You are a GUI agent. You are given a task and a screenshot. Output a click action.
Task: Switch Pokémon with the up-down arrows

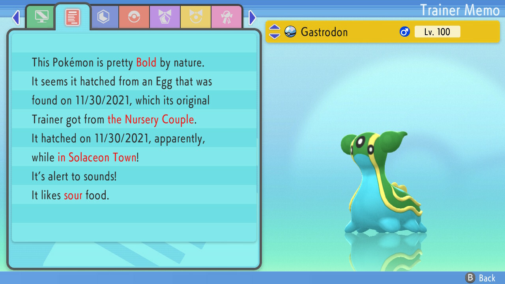[275, 32]
